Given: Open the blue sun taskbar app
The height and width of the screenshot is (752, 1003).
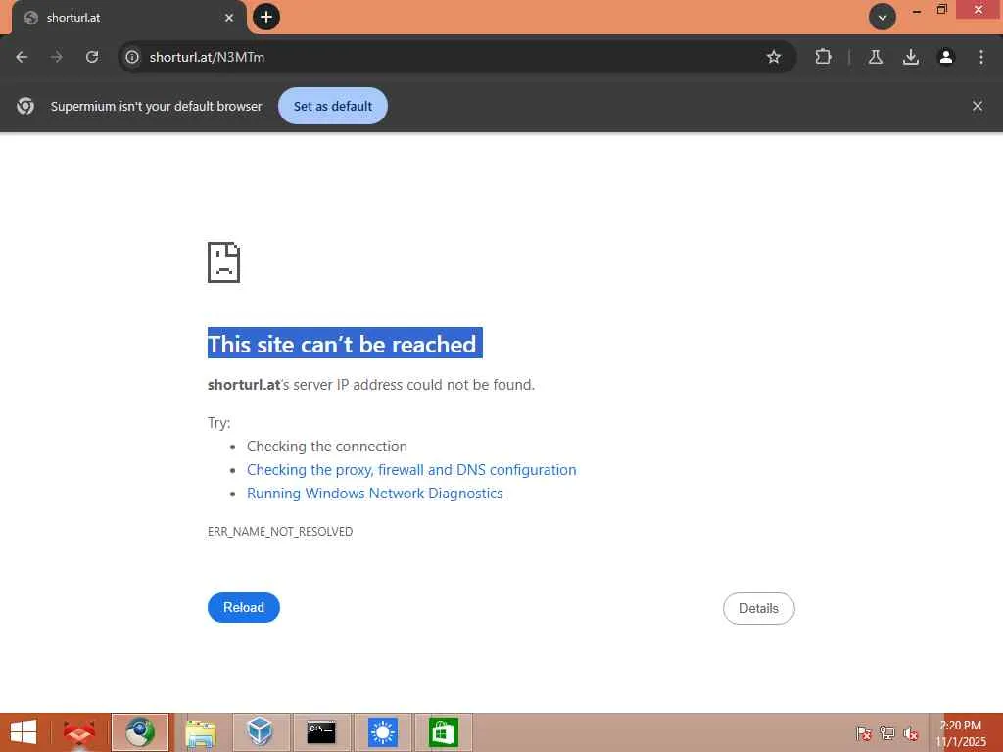Looking at the screenshot, I should pos(383,732).
